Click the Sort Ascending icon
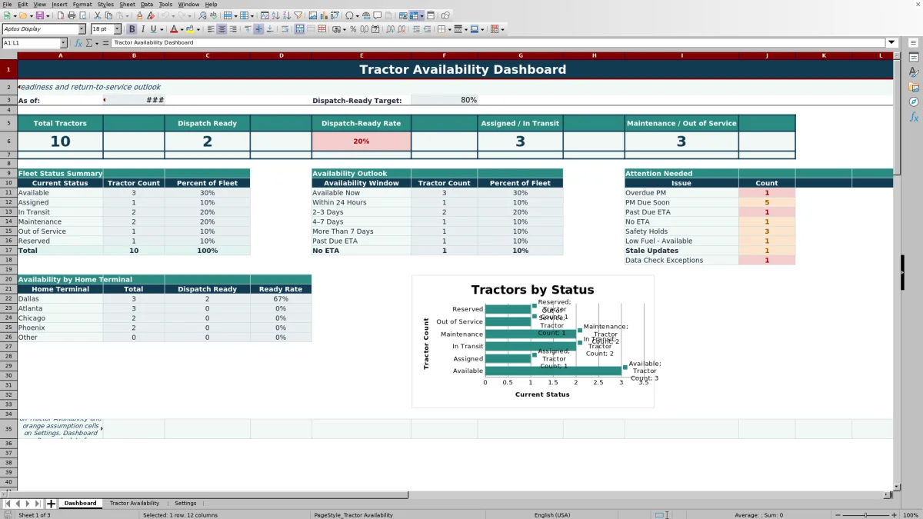 coord(275,15)
